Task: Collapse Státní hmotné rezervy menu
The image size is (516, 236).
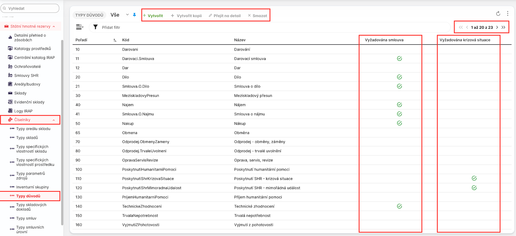Action: click(54, 27)
